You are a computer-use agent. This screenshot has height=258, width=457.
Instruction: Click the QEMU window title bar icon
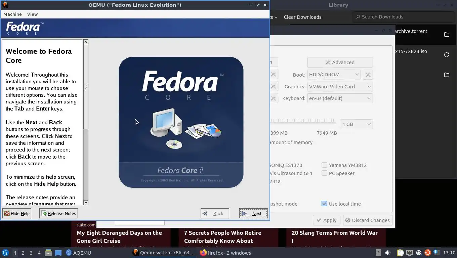click(x=5, y=5)
